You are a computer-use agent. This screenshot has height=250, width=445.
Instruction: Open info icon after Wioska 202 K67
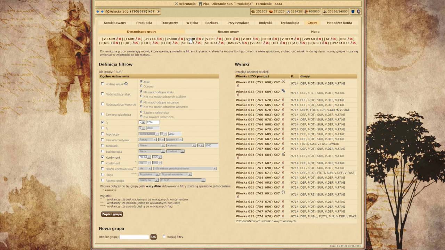pyautogui.click(x=158, y=11)
